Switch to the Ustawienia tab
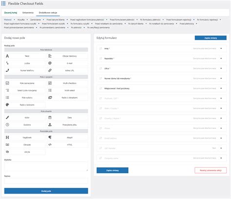Viewport: 231px width, 199px height. [28, 13]
